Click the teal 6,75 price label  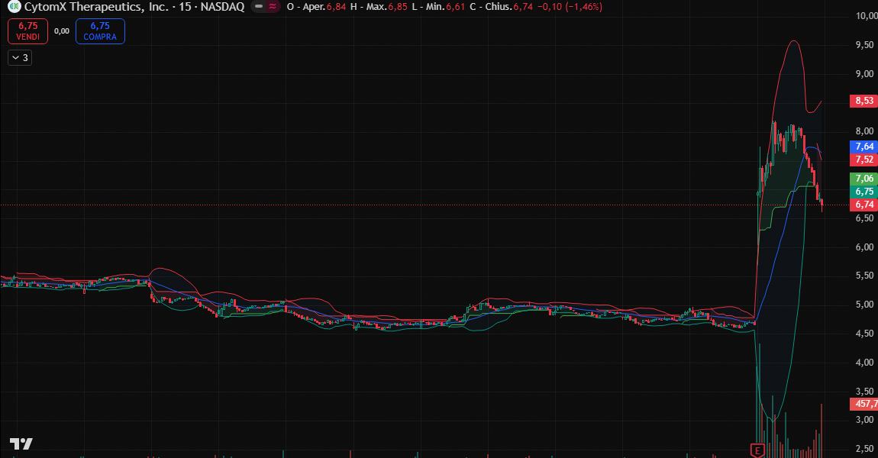tap(864, 192)
